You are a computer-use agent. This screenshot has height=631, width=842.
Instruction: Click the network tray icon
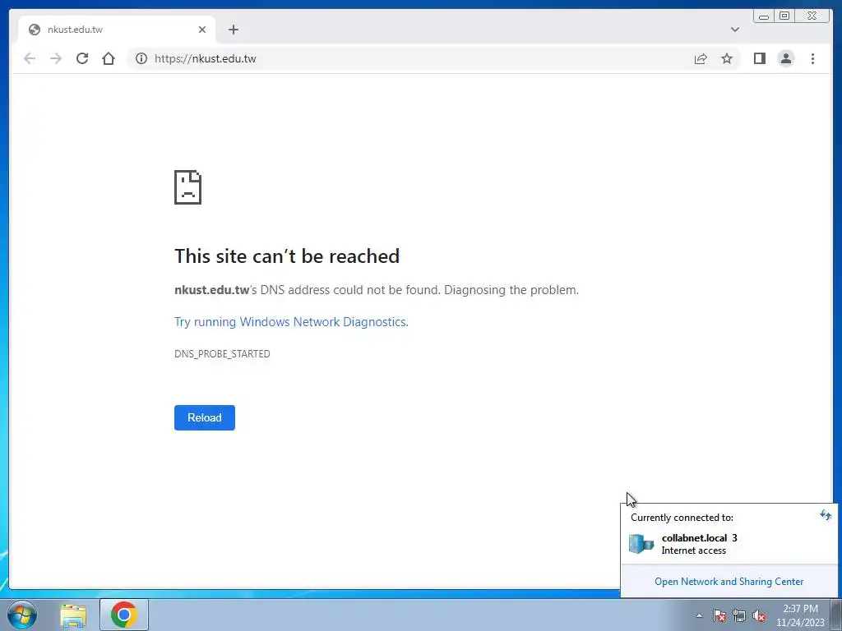(x=739, y=615)
